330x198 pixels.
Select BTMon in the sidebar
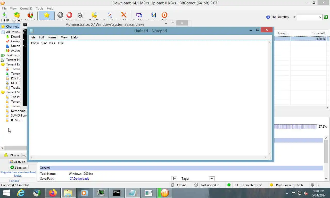click(16, 120)
